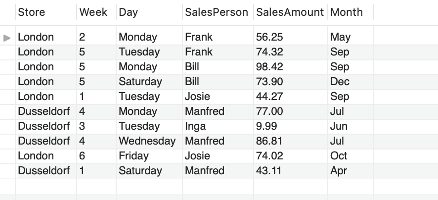Image resolution: width=438 pixels, height=200 pixels.
Task: Select the sales amount 43.11 cell
Action: pos(291,171)
